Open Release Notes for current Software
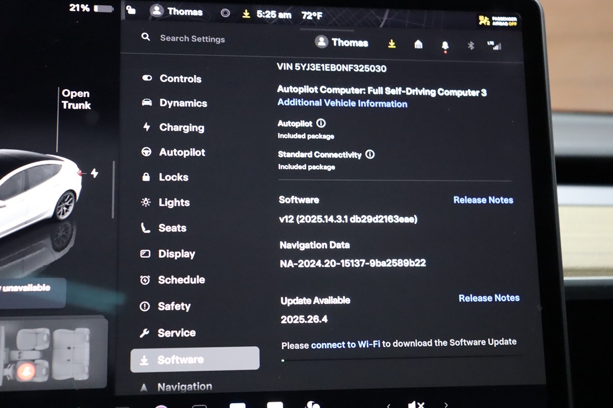This screenshot has width=613, height=408. click(x=483, y=200)
